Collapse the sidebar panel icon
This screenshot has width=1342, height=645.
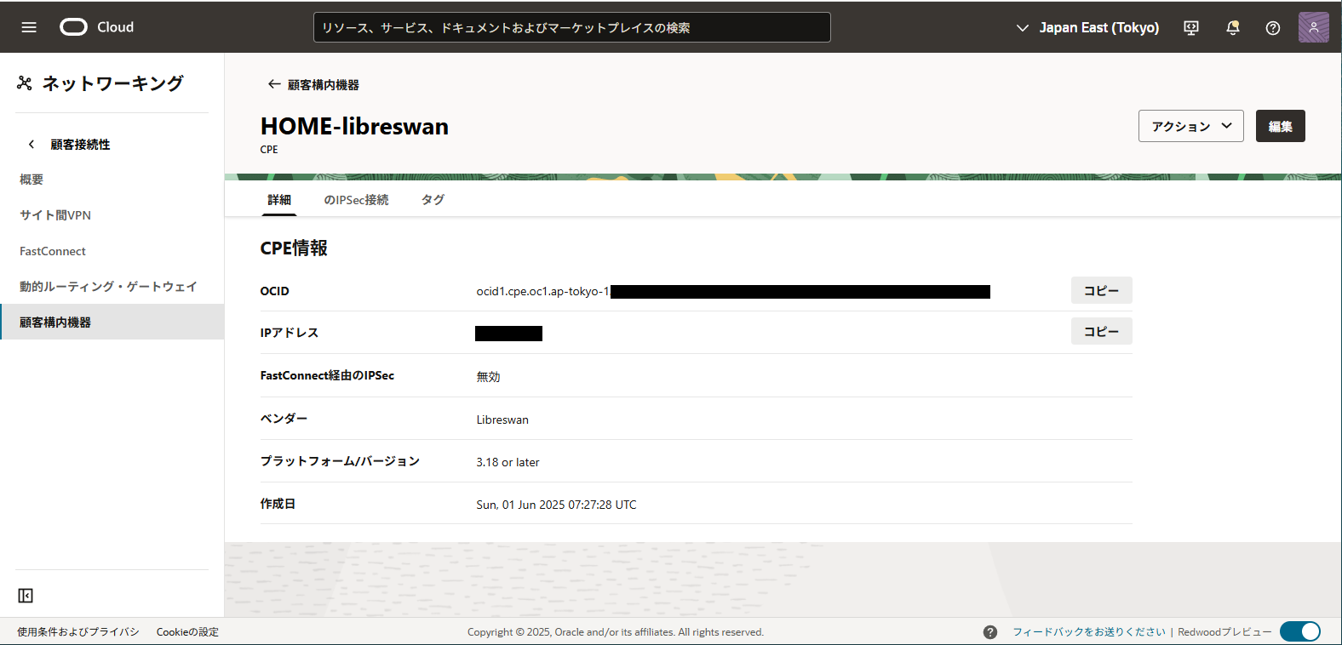(26, 596)
